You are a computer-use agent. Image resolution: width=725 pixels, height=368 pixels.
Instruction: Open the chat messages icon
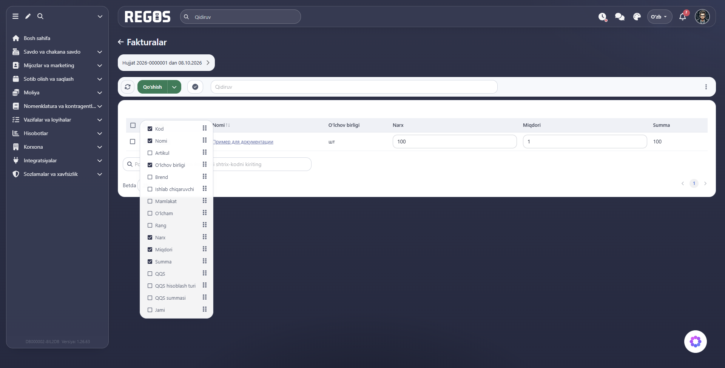tap(620, 17)
